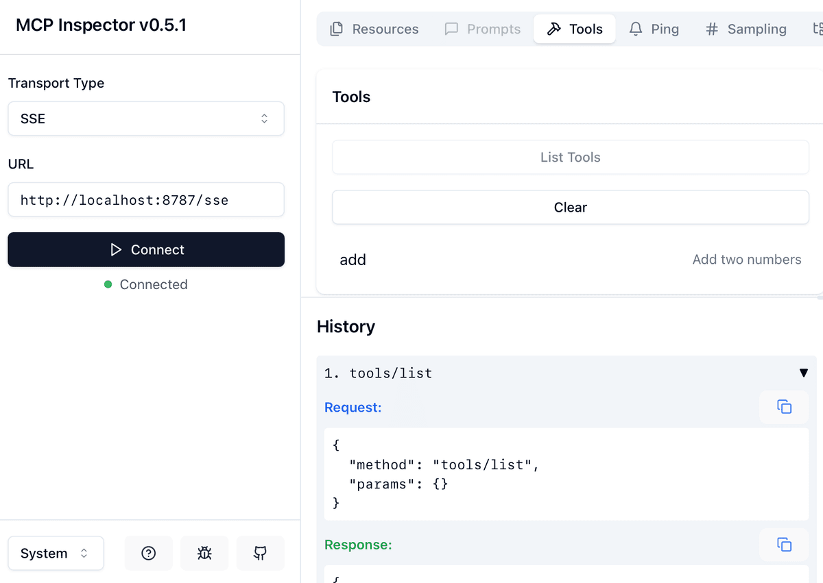Click the Clear button
Screen dimensions: 823x583
571,207
